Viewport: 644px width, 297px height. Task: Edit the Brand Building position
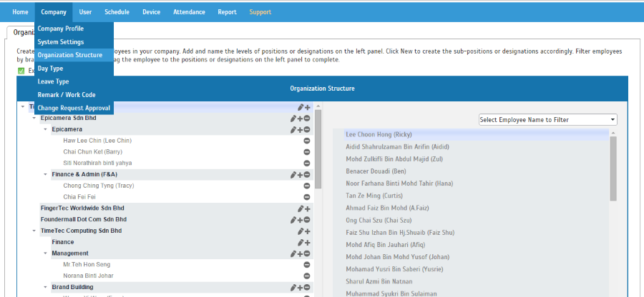293,287
